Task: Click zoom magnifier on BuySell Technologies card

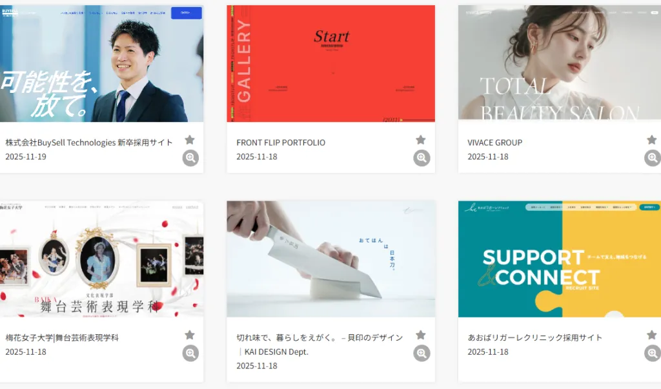Action: tap(190, 157)
